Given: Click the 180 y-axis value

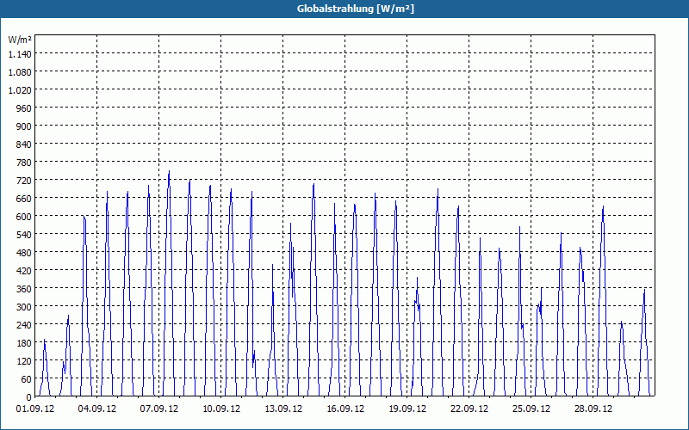Looking at the screenshot, I should pyautogui.click(x=25, y=342).
